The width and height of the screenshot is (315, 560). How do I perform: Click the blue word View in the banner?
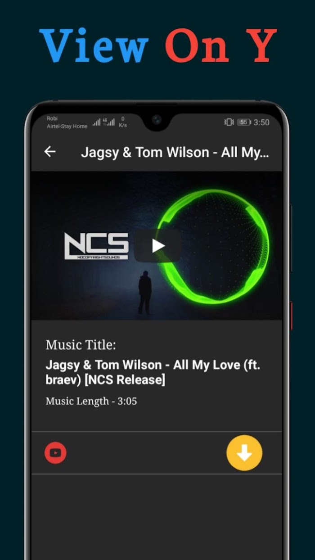coord(94,45)
